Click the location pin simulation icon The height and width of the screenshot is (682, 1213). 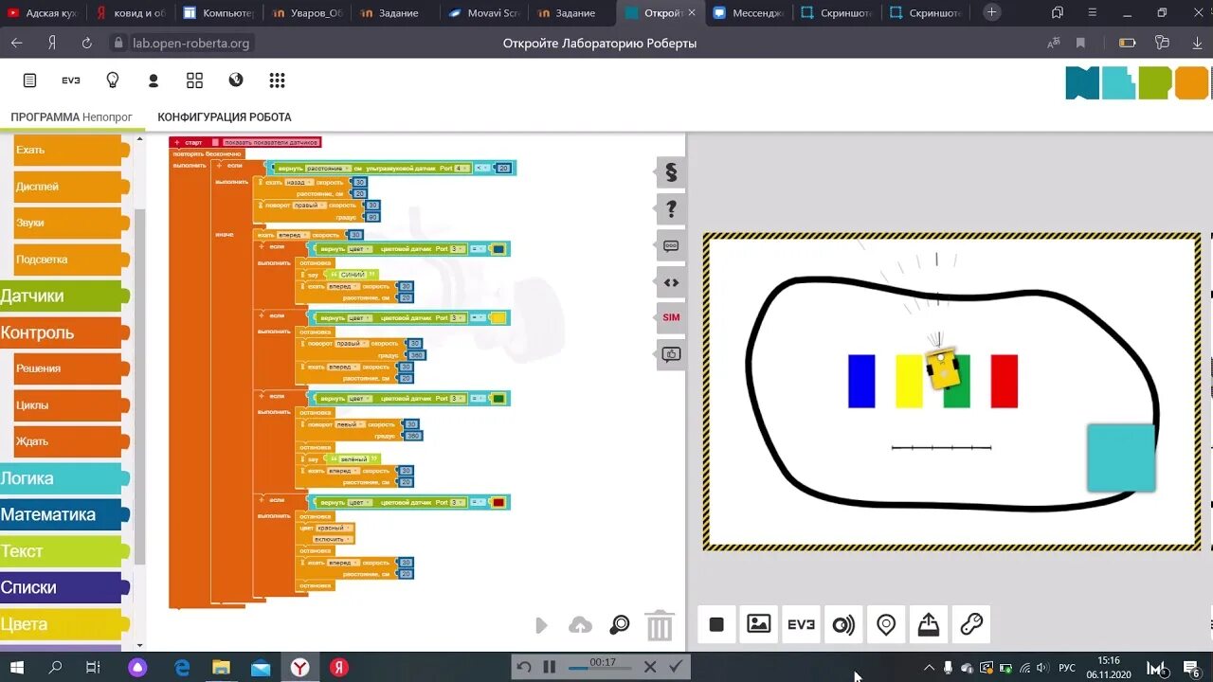[886, 624]
